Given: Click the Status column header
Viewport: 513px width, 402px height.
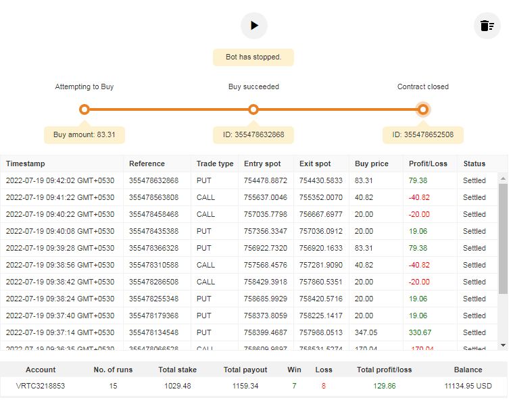Looking at the screenshot, I should point(474,164).
